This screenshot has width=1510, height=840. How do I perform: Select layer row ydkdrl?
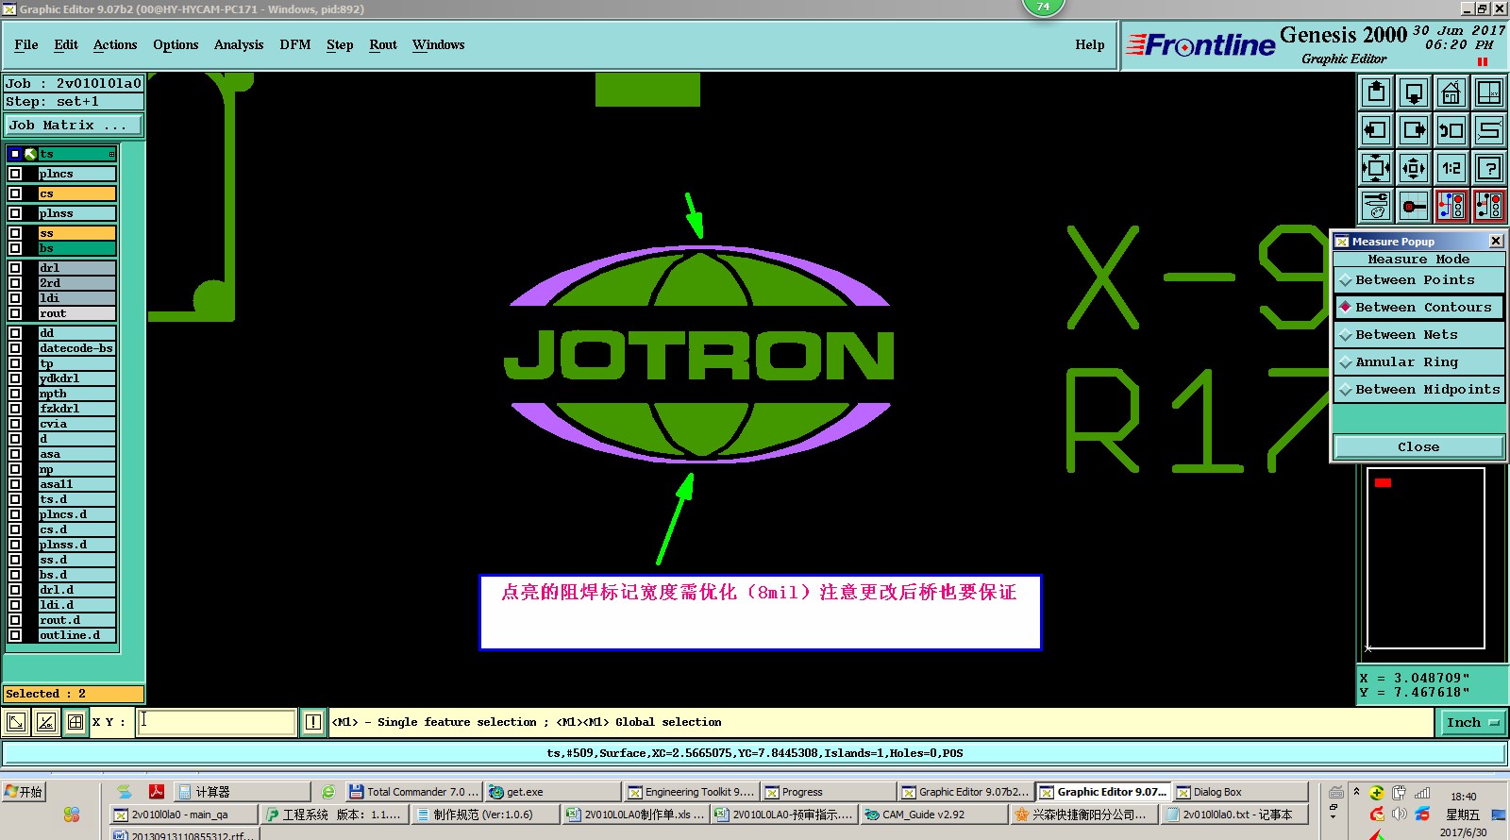[x=76, y=378]
